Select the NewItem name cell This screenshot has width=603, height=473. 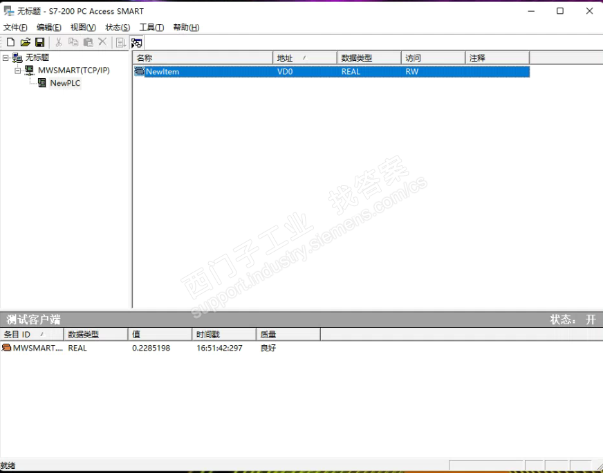coord(163,71)
